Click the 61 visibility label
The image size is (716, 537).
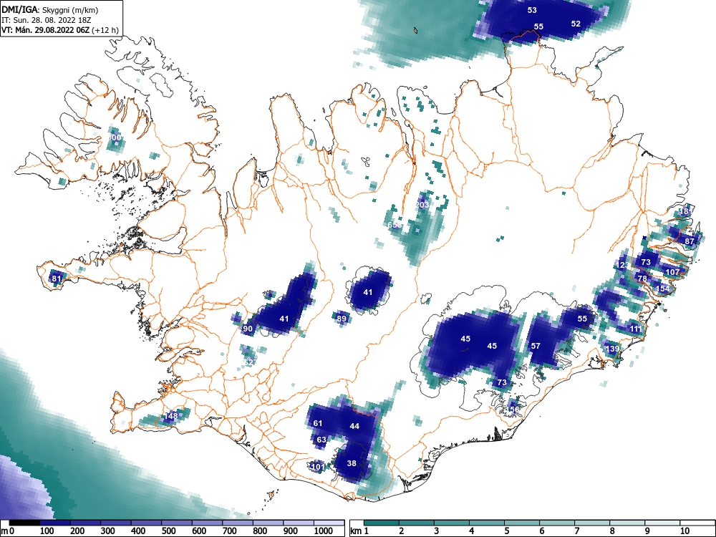[318, 423]
